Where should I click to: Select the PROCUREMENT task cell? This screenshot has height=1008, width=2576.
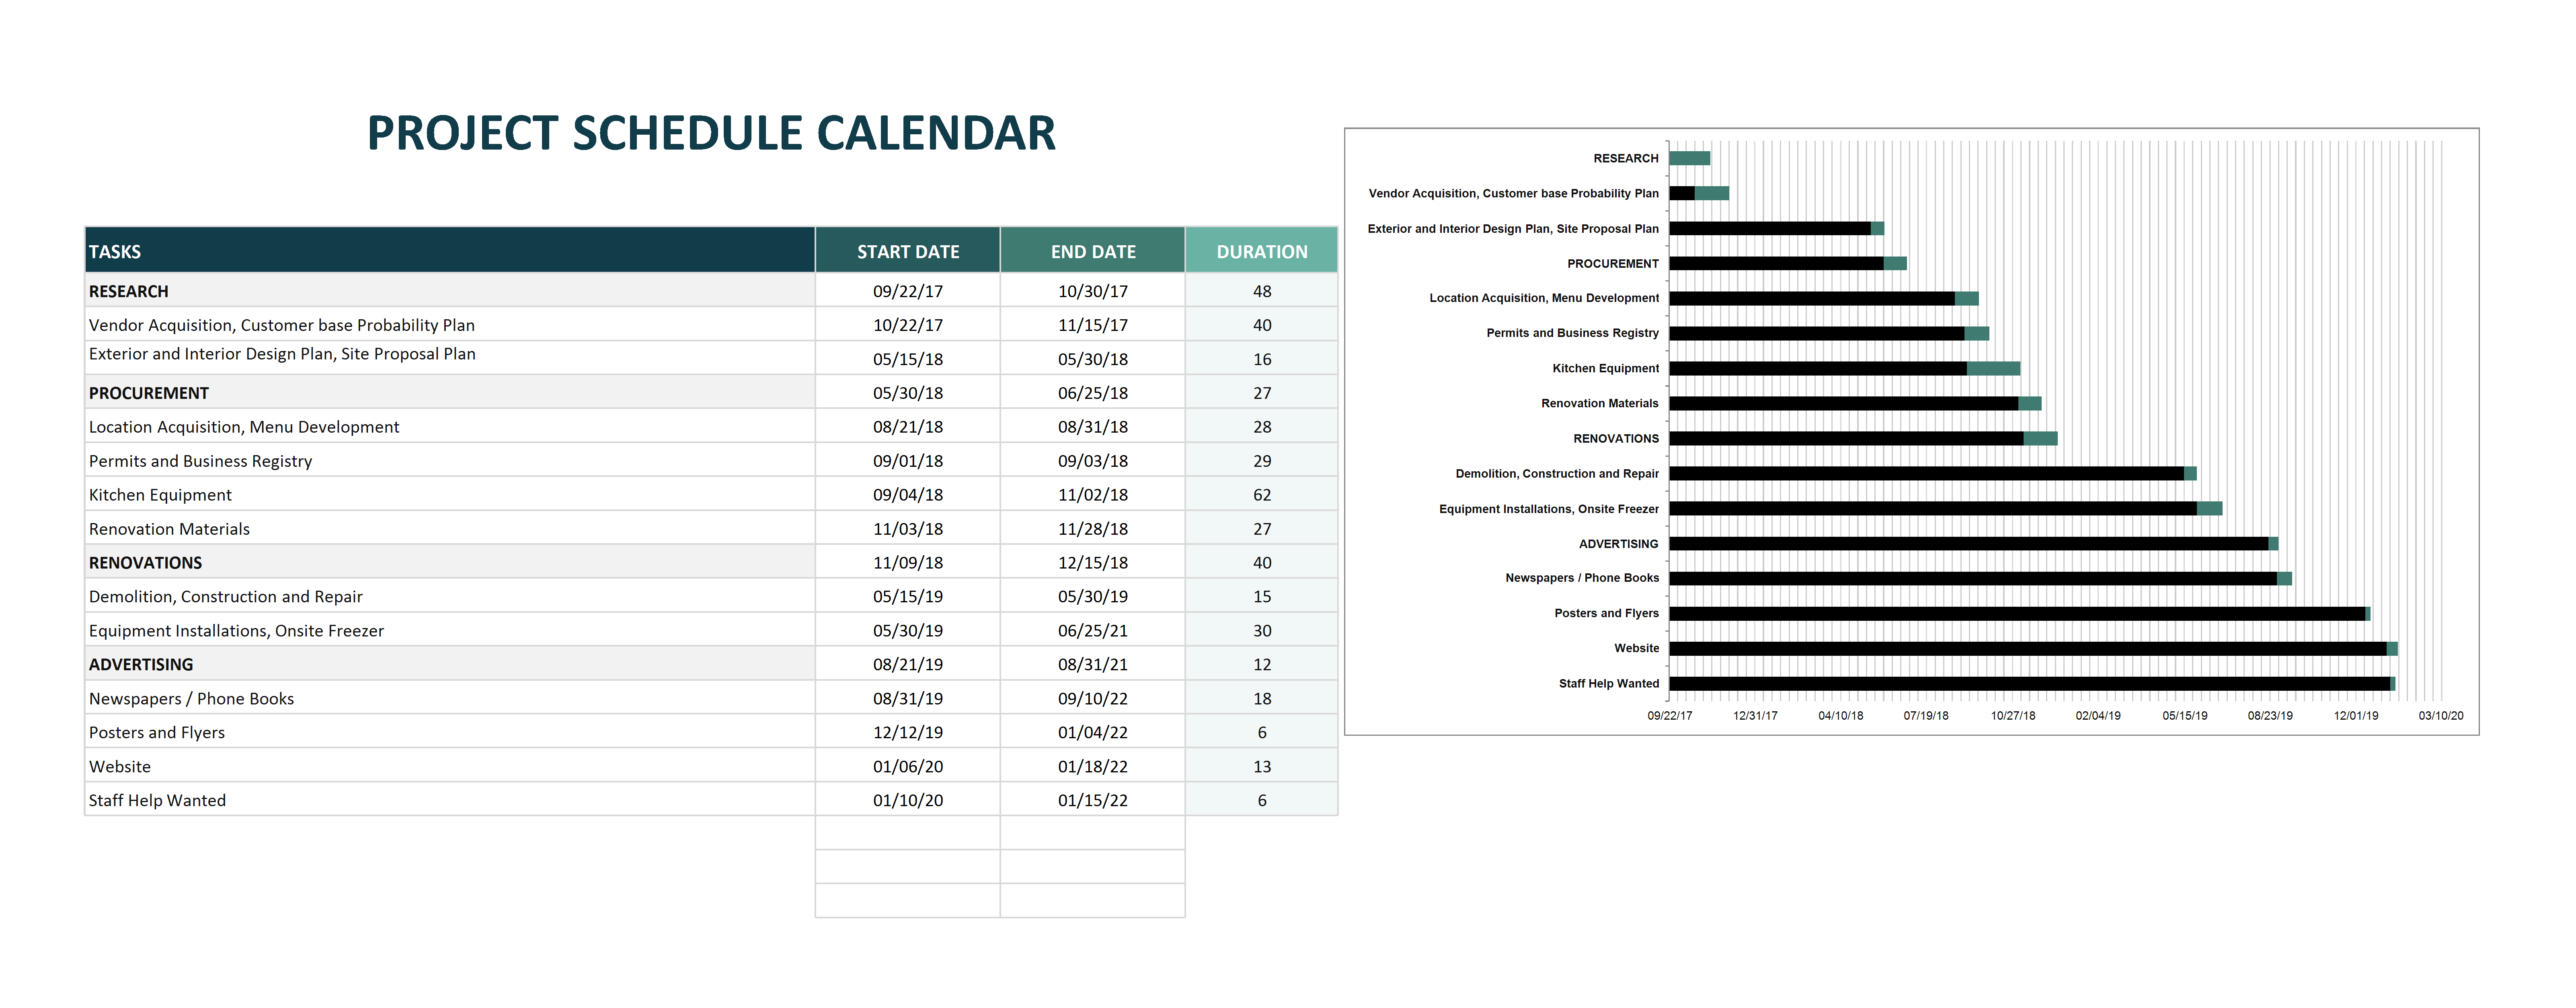pos(450,392)
